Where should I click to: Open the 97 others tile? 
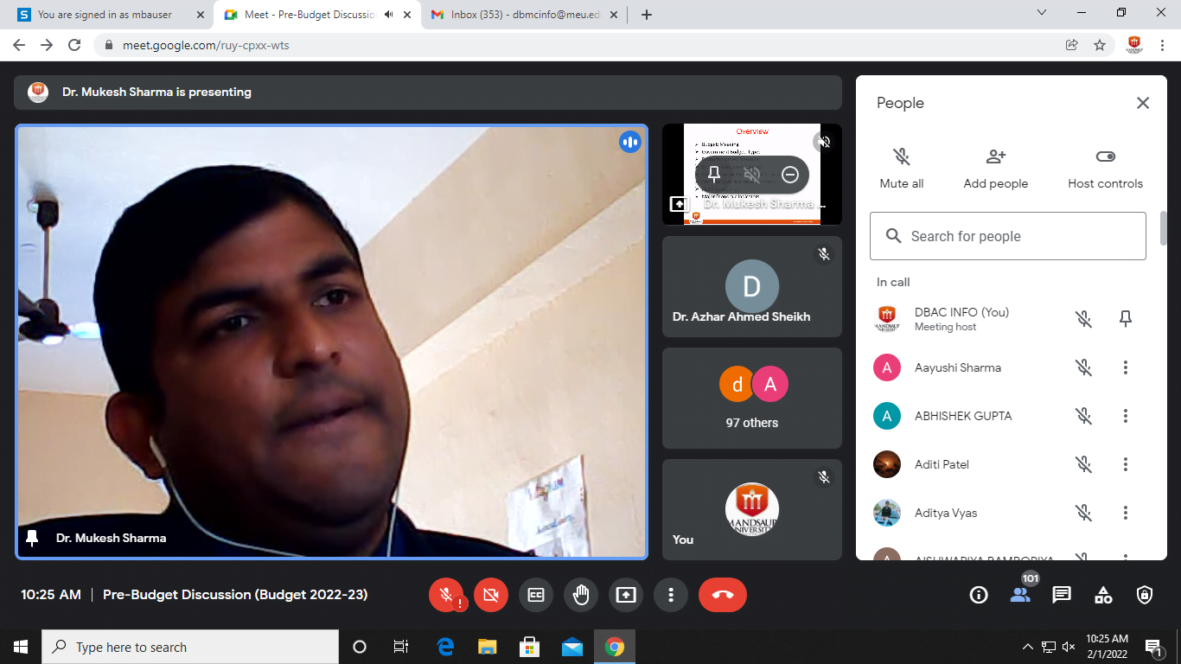click(752, 399)
